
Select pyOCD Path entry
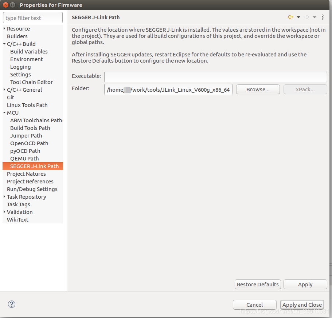pos(25,151)
